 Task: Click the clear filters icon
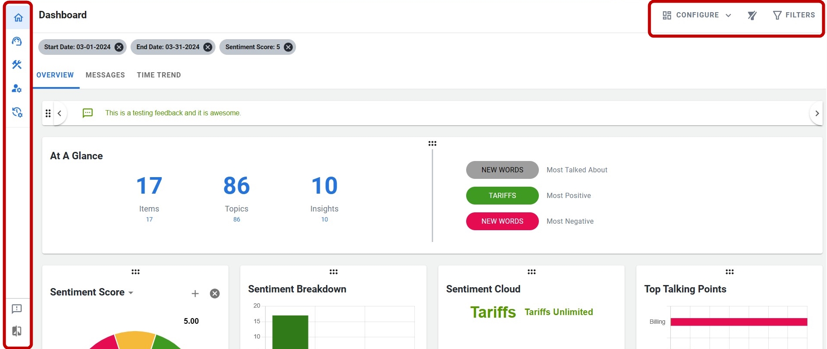752,16
